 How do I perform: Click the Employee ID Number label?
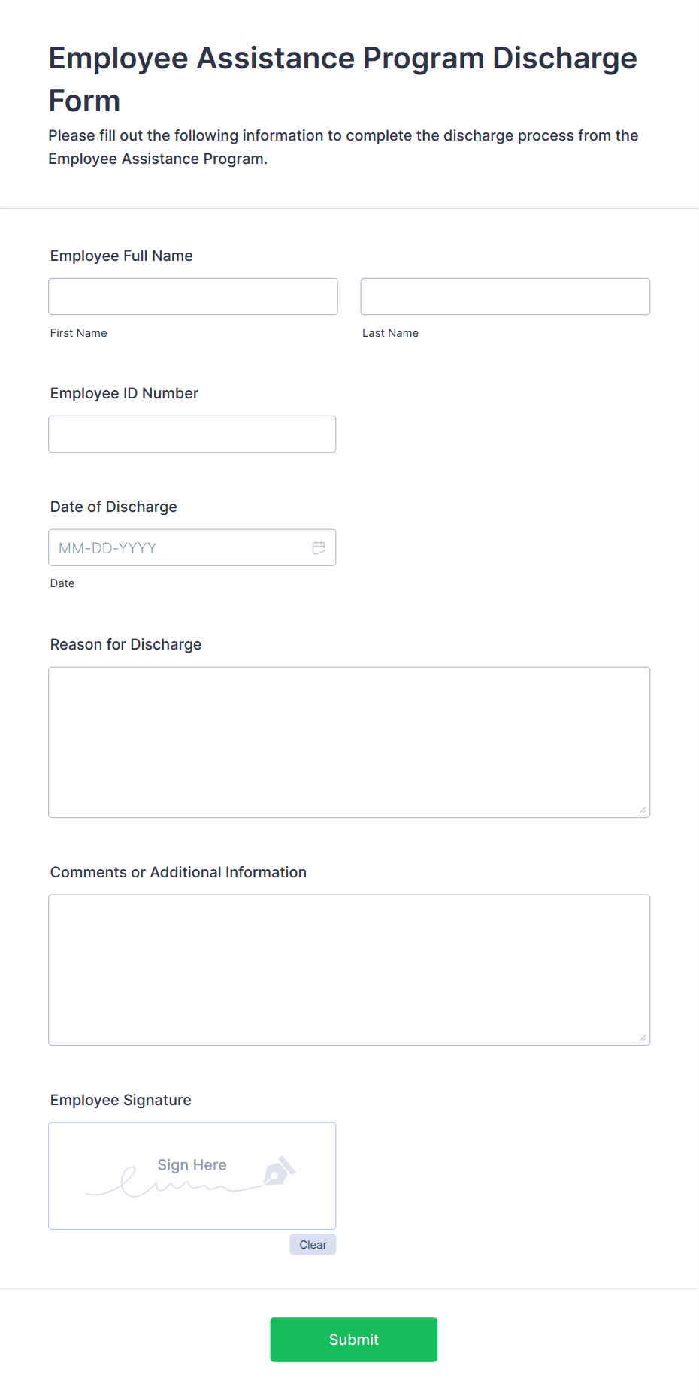point(124,393)
